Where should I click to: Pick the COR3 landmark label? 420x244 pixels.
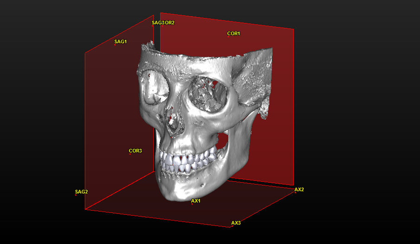tap(135, 151)
